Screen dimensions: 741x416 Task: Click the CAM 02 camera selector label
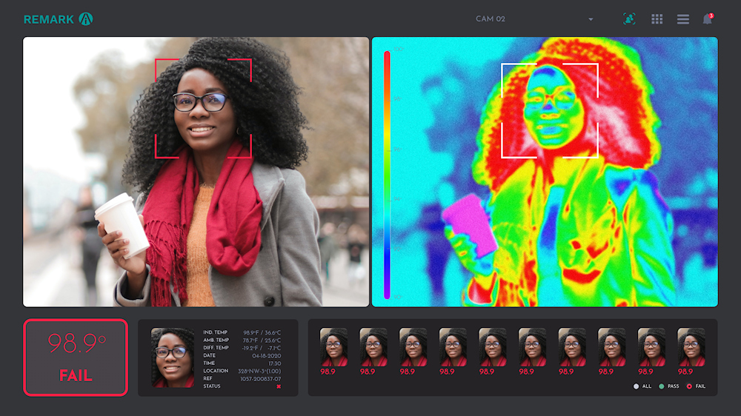(x=491, y=19)
